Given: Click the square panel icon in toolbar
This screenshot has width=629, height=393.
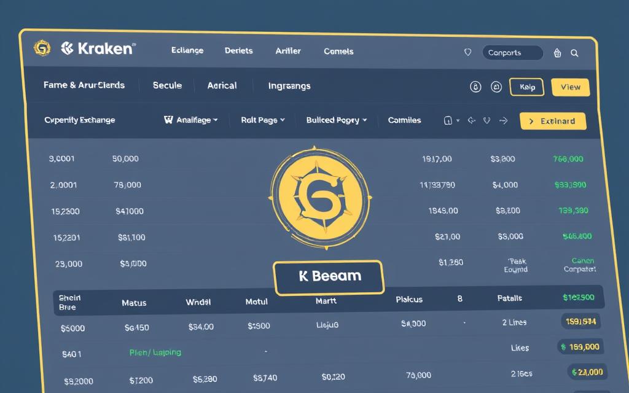Looking at the screenshot, I should point(448,120).
